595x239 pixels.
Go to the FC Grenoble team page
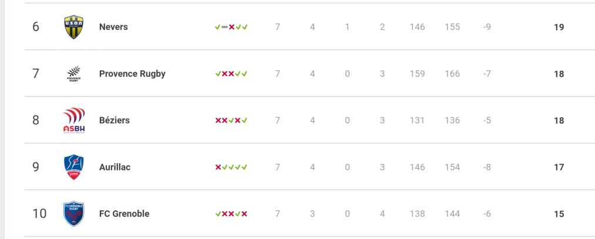coord(125,214)
